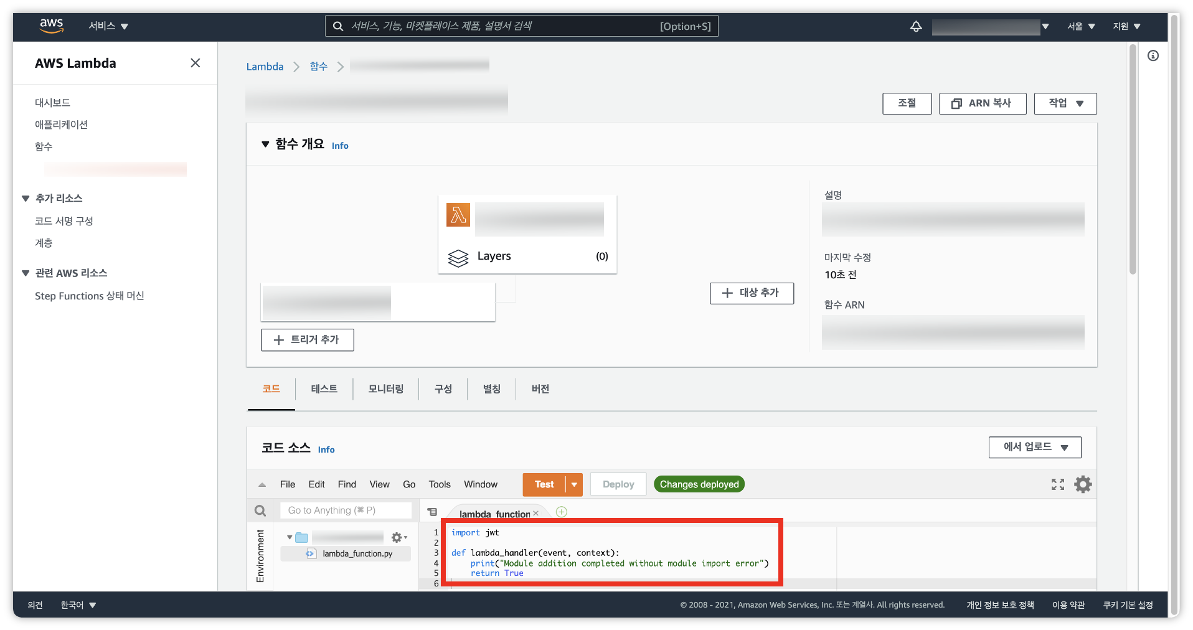This screenshot has height=630, width=1193.
Task: Click the 대상 추가 button
Action: (752, 293)
